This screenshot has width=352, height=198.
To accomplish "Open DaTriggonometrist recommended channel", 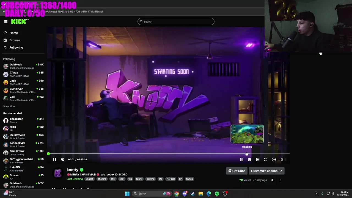I will (23, 161).
